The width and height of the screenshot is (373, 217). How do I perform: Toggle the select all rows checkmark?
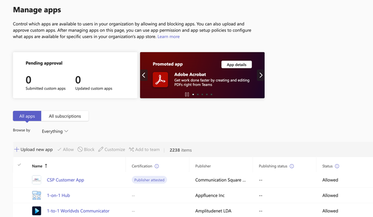click(x=19, y=165)
